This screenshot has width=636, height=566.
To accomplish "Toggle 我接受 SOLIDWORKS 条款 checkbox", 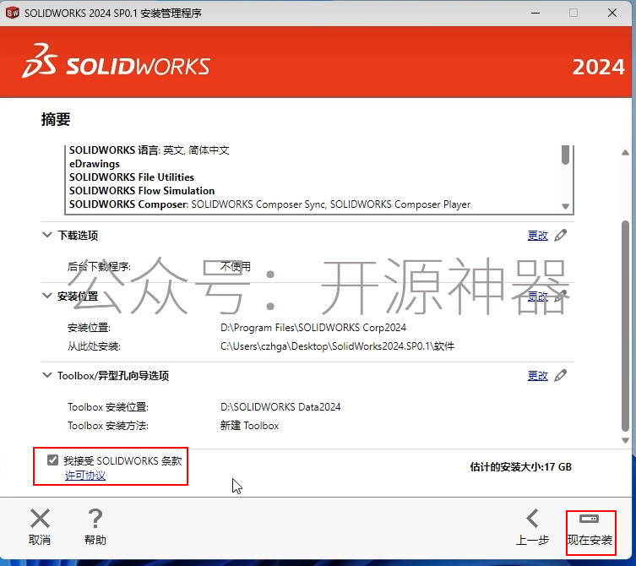I will pos(52,460).
